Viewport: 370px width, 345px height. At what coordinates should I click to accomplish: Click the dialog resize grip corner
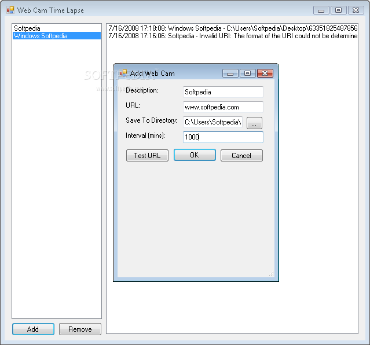tap(272, 274)
